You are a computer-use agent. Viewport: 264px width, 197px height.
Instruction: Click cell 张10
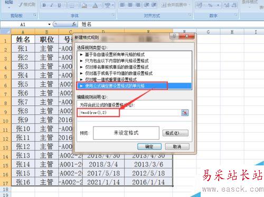pyautogui.click(x=23, y=129)
